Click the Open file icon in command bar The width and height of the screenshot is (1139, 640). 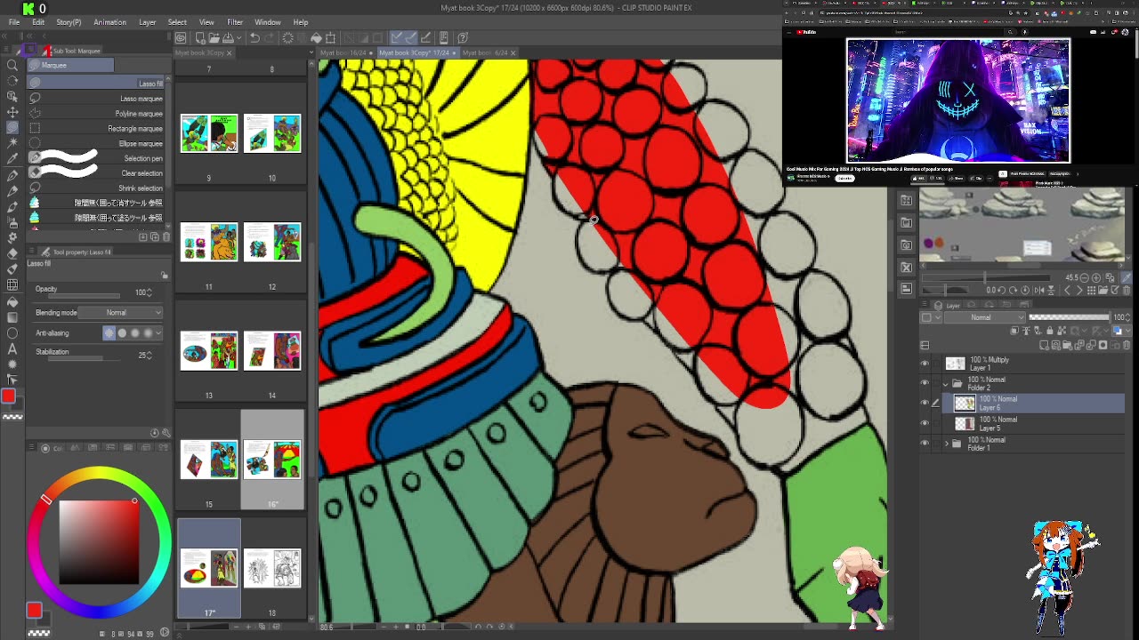[x=214, y=37]
